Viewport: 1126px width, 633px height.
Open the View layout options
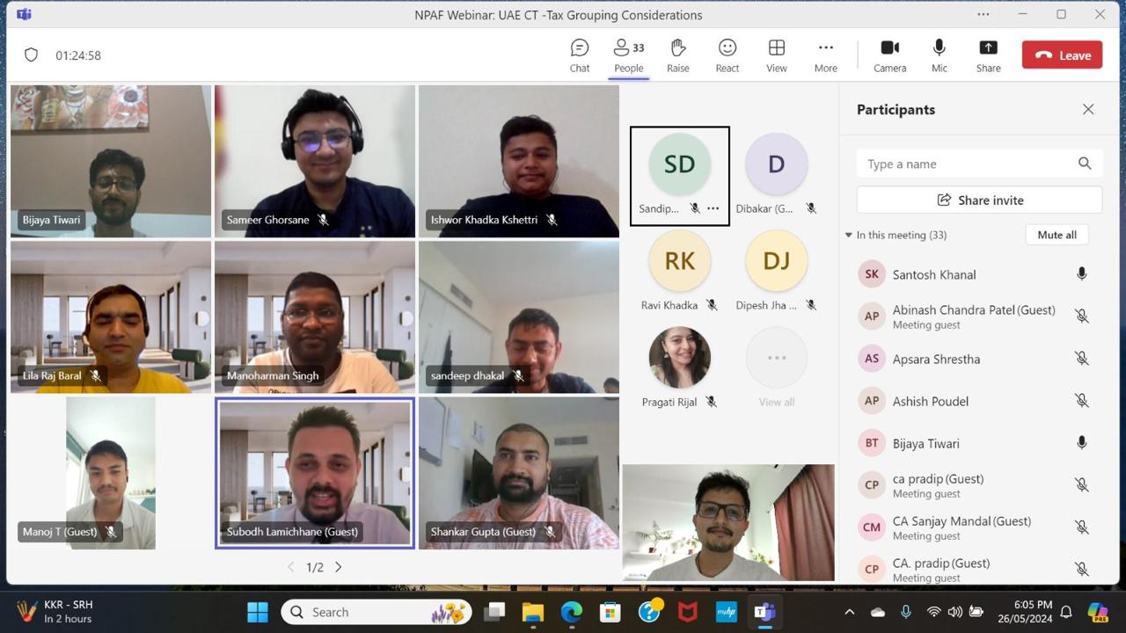776,55
